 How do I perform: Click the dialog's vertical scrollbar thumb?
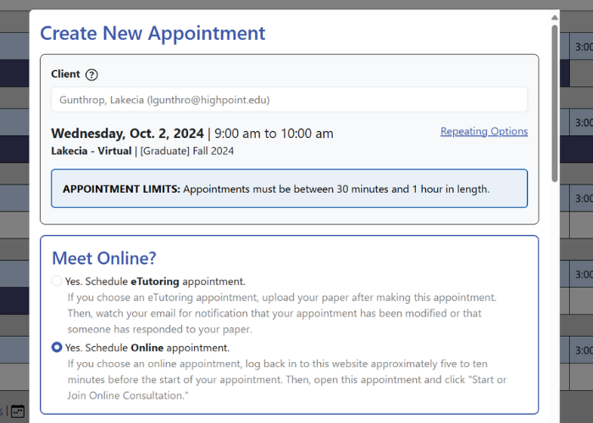click(x=554, y=102)
